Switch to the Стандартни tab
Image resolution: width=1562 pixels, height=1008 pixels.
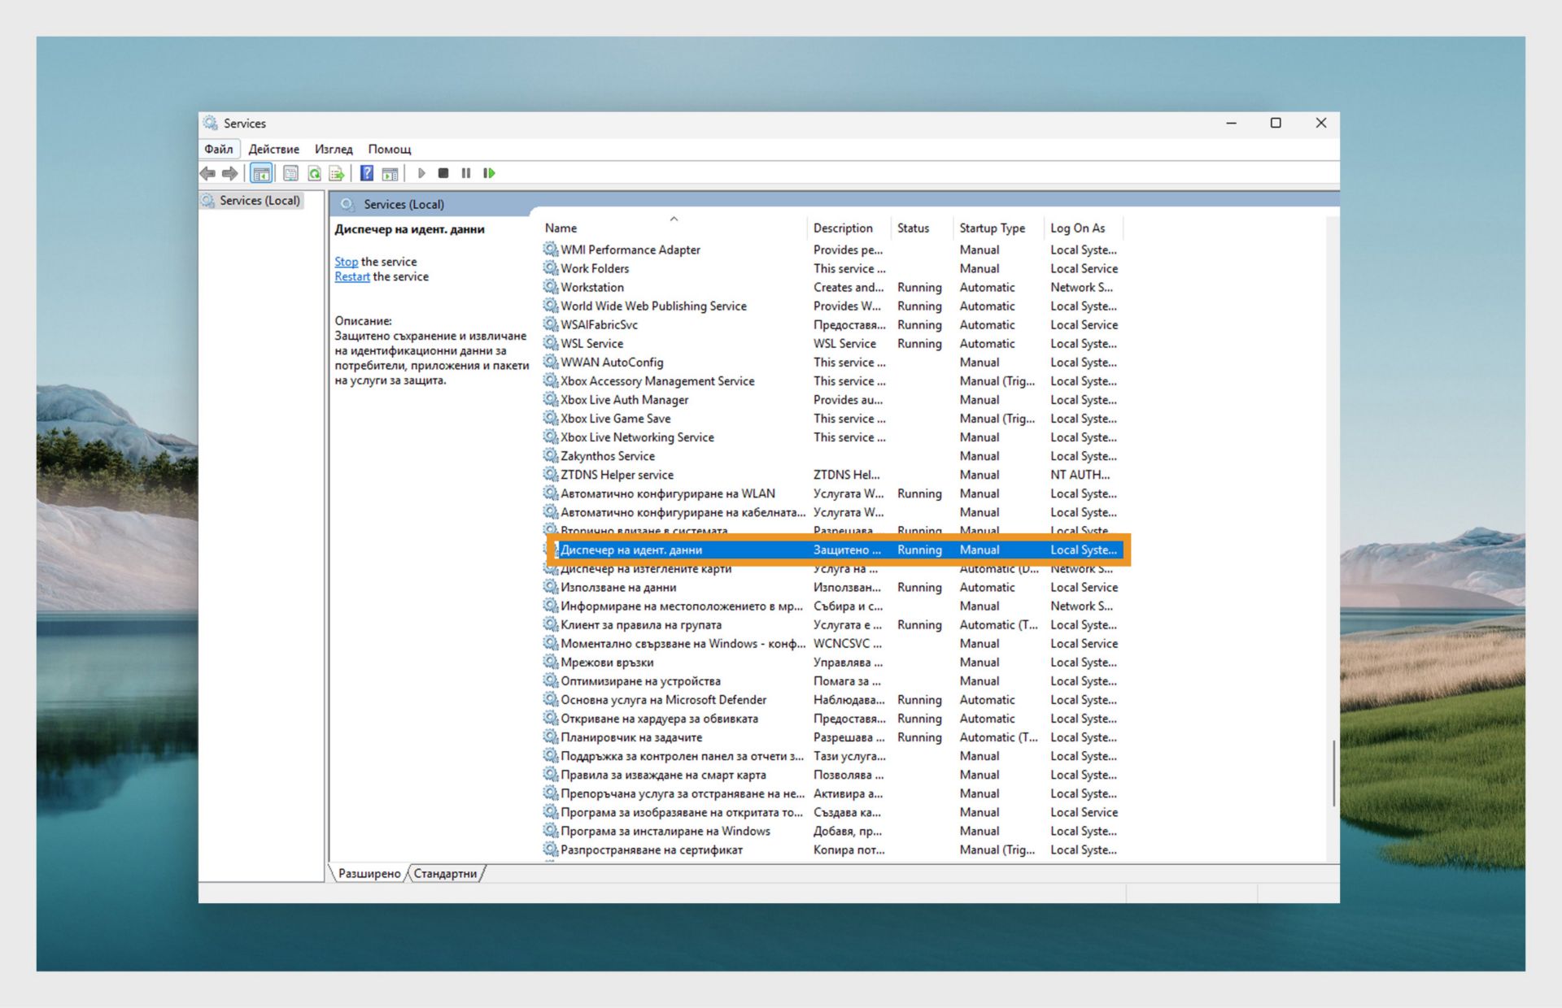pos(445,873)
